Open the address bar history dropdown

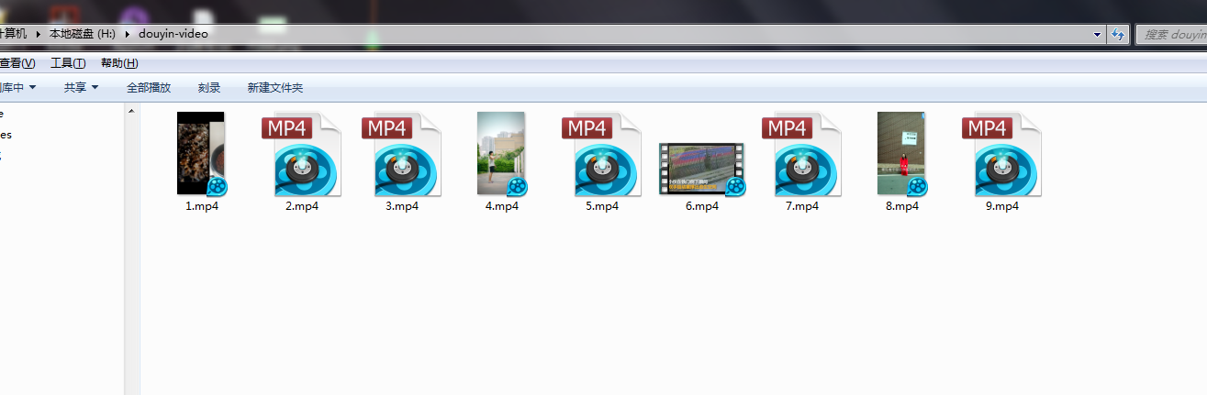coord(1098,34)
